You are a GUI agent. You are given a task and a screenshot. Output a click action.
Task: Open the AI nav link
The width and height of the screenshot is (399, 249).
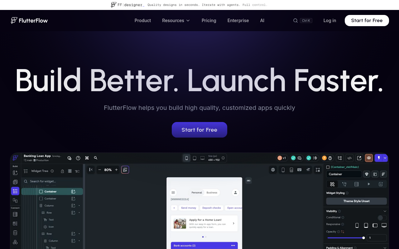pyautogui.click(x=262, y=21)
